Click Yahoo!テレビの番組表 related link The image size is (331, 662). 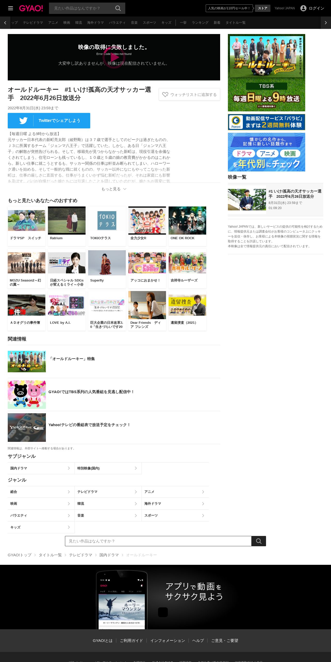89,425
